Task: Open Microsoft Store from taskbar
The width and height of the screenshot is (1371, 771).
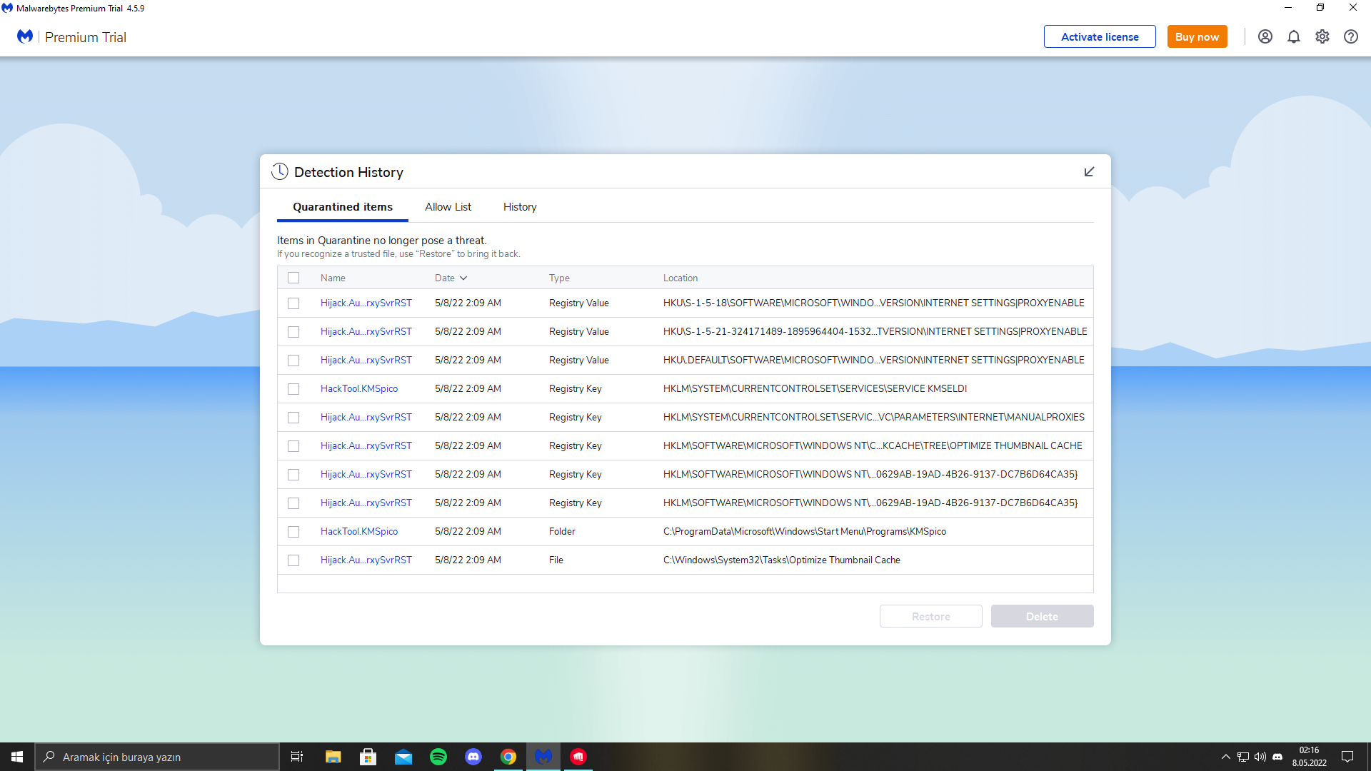Action: pos(368,757)
